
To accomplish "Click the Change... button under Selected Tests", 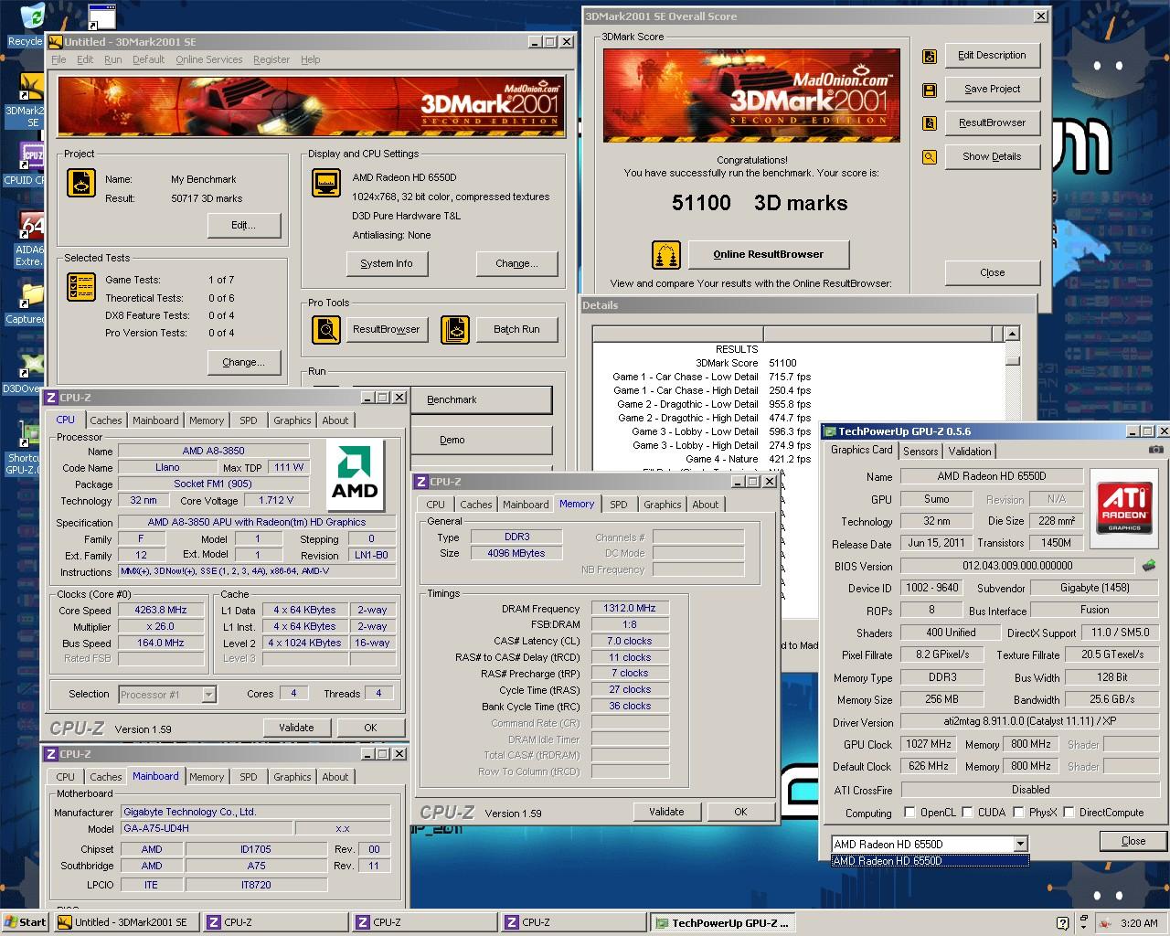I will (243, 362).
